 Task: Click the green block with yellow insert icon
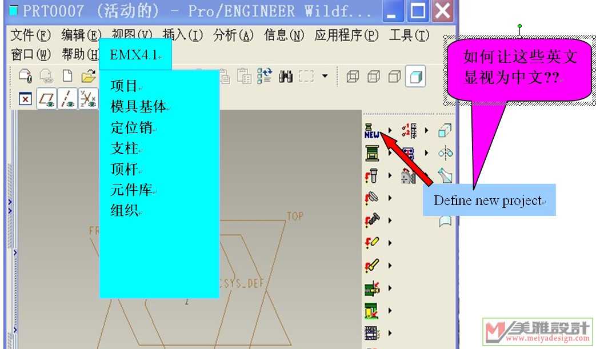(372, 311)
